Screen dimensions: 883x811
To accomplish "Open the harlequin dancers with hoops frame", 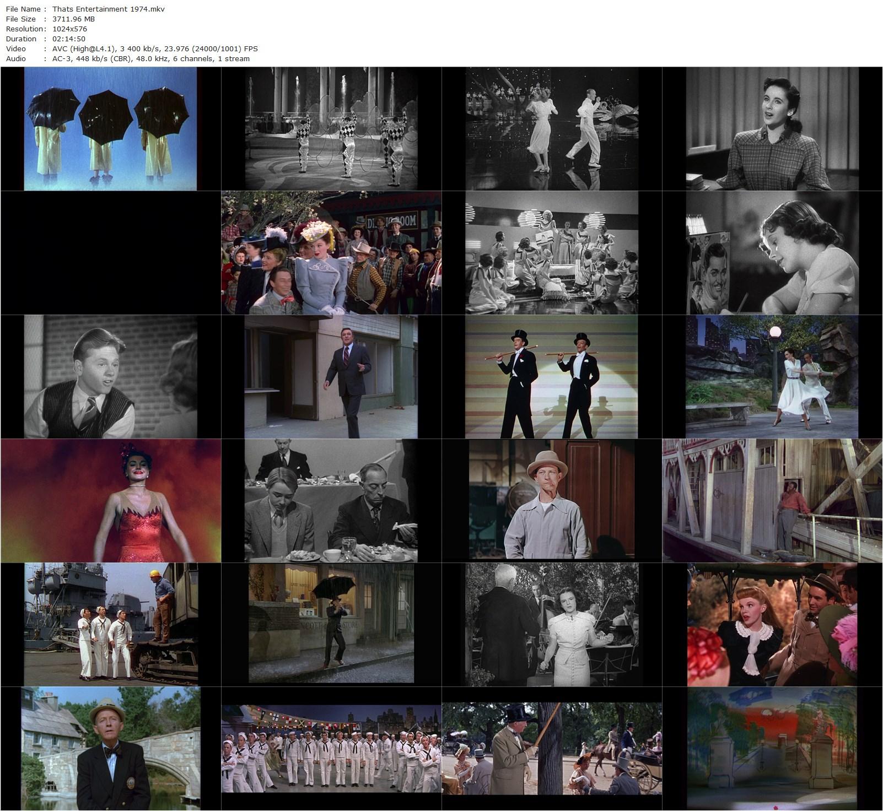I will (x=331, y=129).
